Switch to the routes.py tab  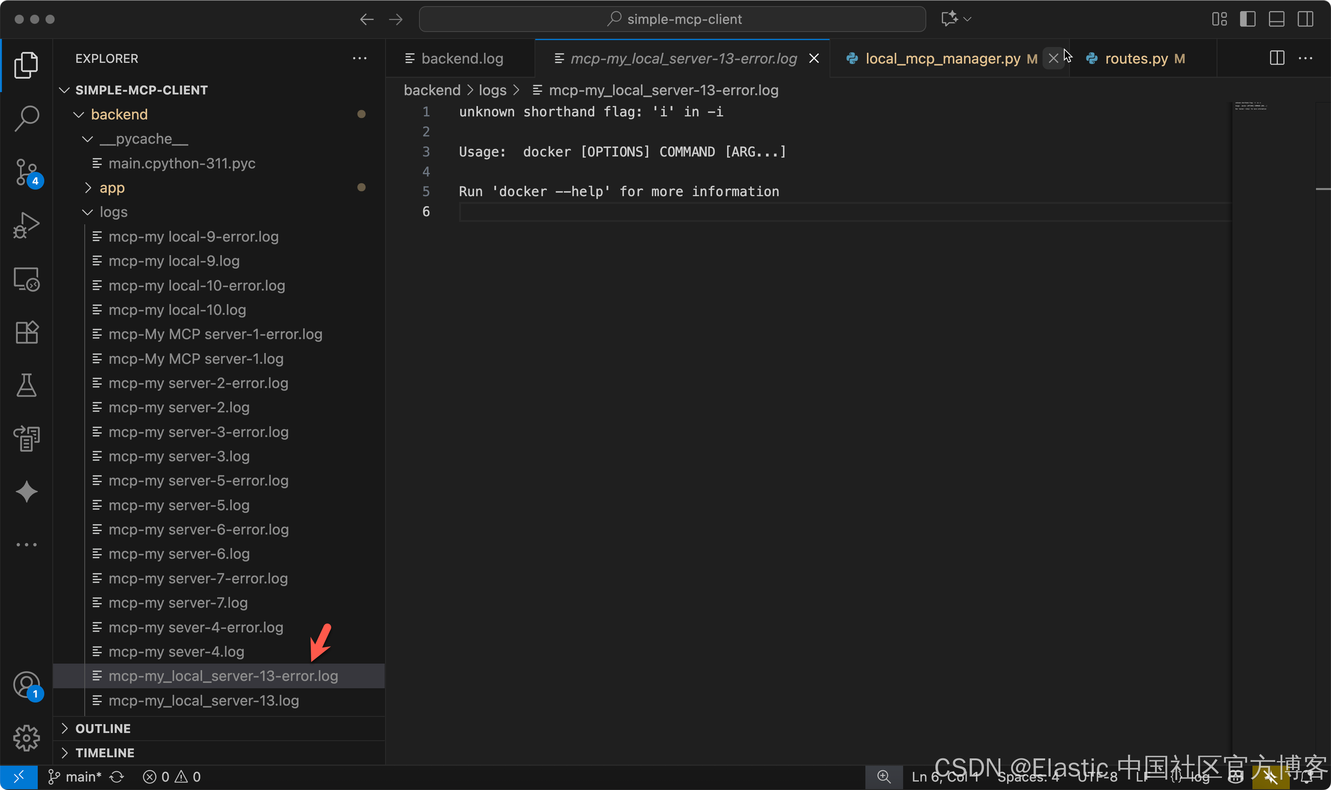point(1136,59)
